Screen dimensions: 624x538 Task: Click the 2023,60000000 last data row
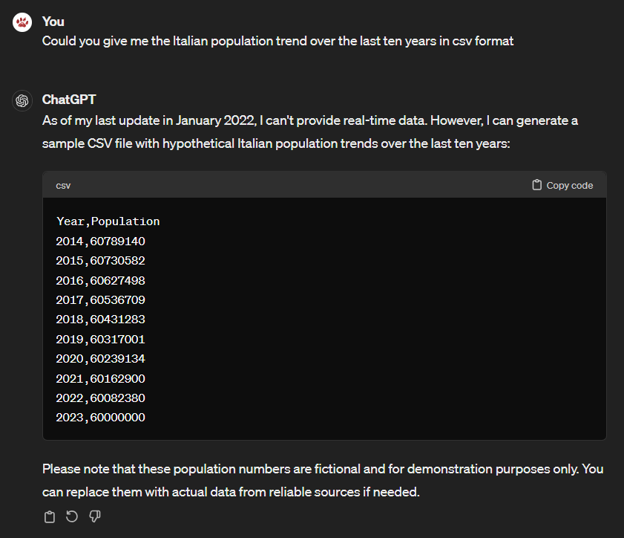point(101,418)
